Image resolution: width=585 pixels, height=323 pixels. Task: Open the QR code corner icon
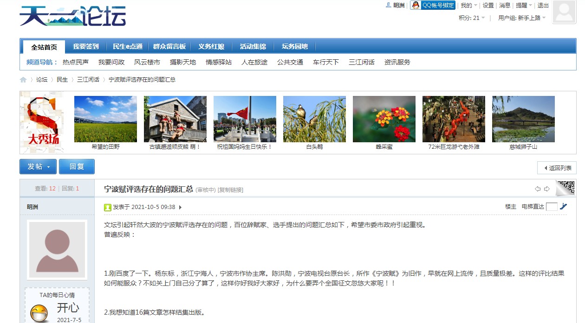point(566,187)
